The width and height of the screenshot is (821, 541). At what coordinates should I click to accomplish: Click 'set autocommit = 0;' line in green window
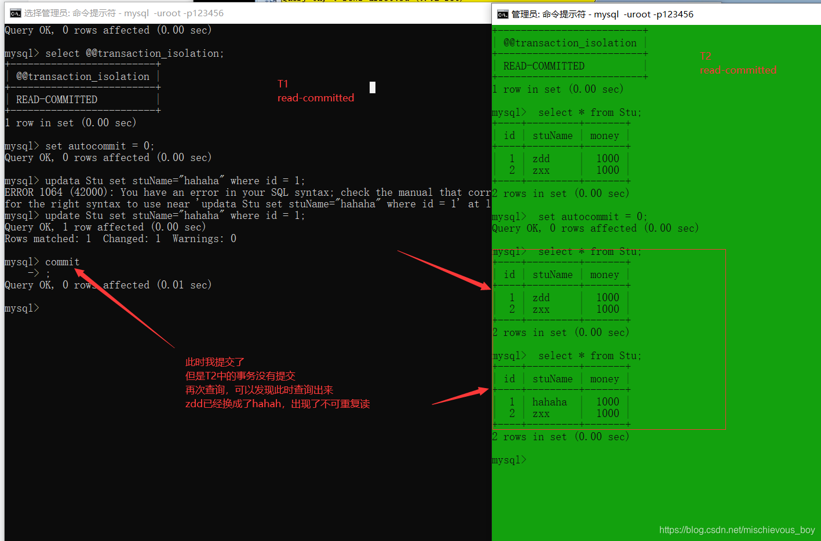pos(593,217)
